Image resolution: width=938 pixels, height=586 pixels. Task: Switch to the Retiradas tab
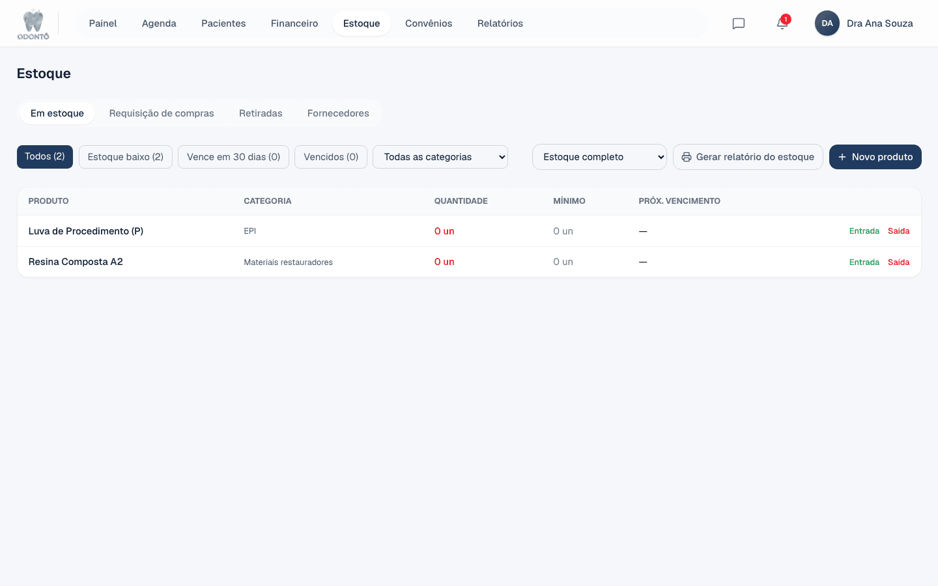(x=261, y=113)
